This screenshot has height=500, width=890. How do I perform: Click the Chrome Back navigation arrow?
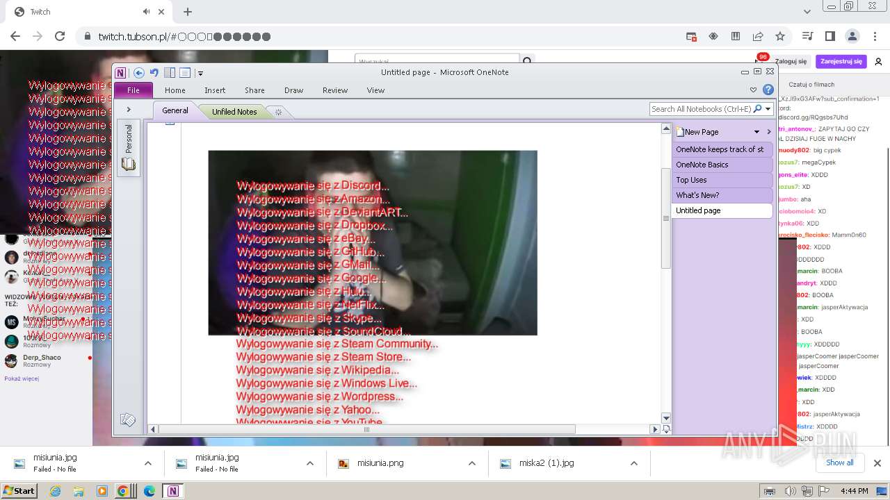point(15,36)
